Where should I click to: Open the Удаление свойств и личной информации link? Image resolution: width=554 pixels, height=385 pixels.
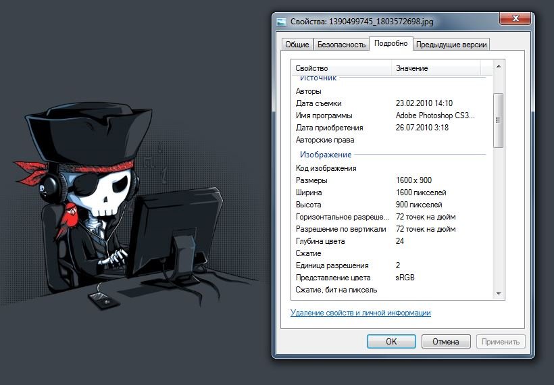[x=360, y=313]
